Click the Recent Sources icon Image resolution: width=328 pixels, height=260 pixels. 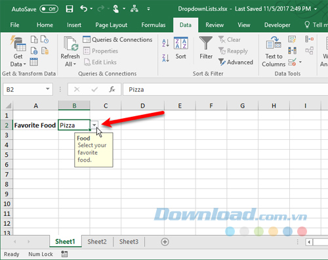coord(45,39)
